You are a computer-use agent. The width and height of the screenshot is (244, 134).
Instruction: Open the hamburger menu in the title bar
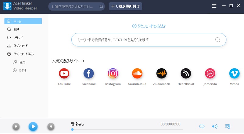point(214,6)
